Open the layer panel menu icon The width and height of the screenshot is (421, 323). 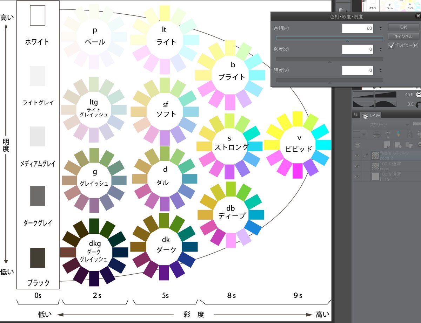pyautogui.click(x=356, y=115)
